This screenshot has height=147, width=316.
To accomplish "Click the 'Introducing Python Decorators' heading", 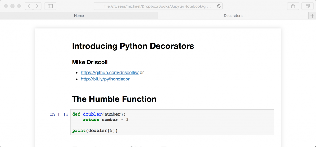I will point(133,46).
